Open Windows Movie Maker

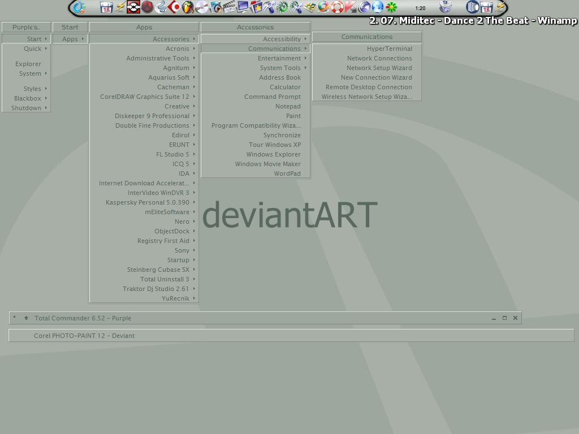click(x=255, y=163)
